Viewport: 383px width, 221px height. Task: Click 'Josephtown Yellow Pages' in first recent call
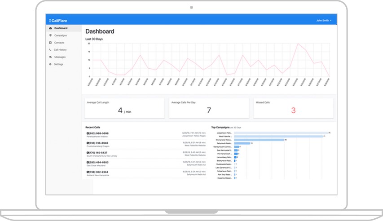click(194, 136)
